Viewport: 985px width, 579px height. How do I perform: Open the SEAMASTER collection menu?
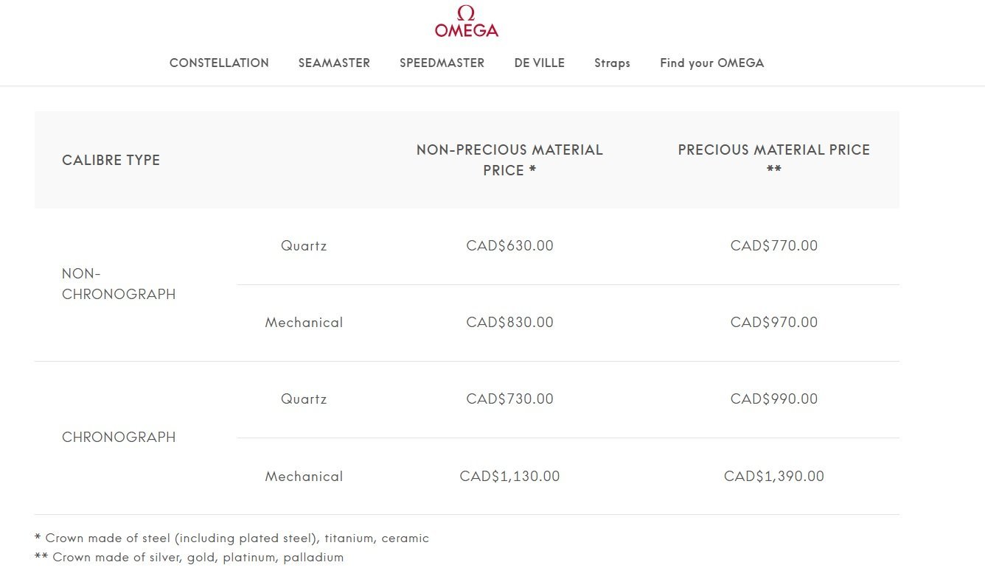coord(334,63)
